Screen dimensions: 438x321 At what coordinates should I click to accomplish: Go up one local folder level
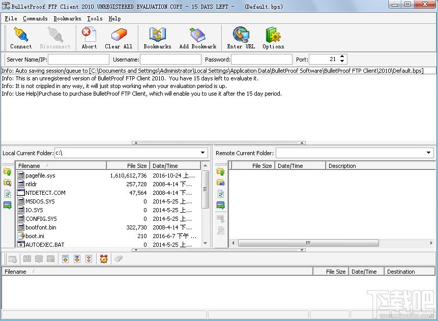click(x=8, y=171)
